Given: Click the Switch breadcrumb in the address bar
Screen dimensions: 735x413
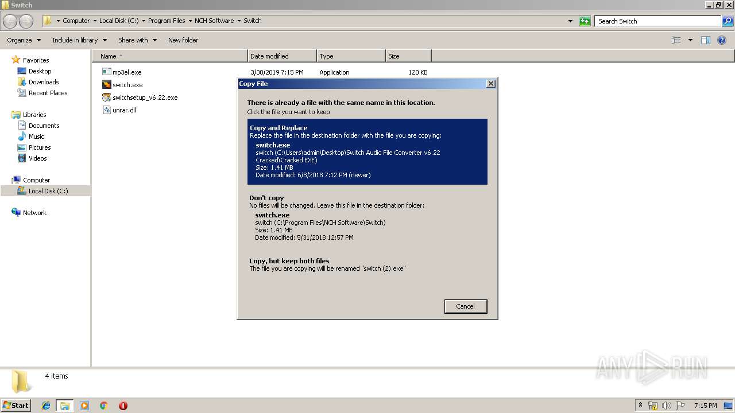Looking at the screenshot, I should click(x=253, y=21).
